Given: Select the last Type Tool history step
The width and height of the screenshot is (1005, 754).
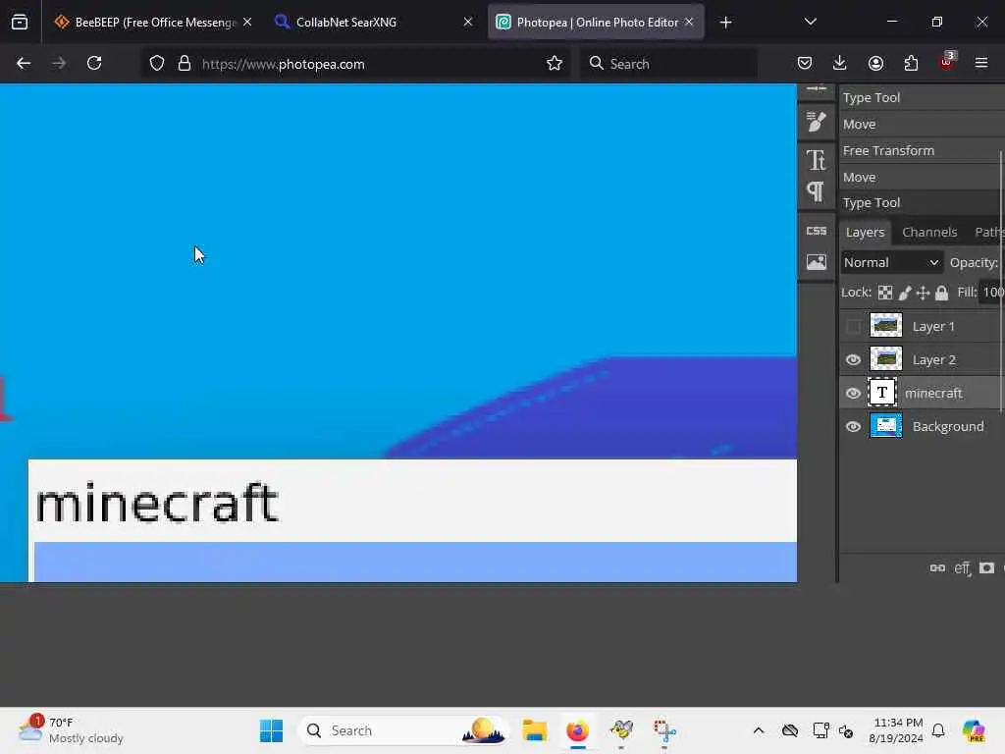Looking at the screenshot, I should pyautogui.click(x=922, y=202).
